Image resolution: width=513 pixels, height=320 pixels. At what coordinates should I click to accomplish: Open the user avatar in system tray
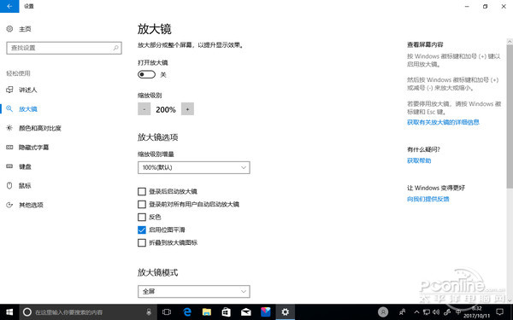coord(383,312)
